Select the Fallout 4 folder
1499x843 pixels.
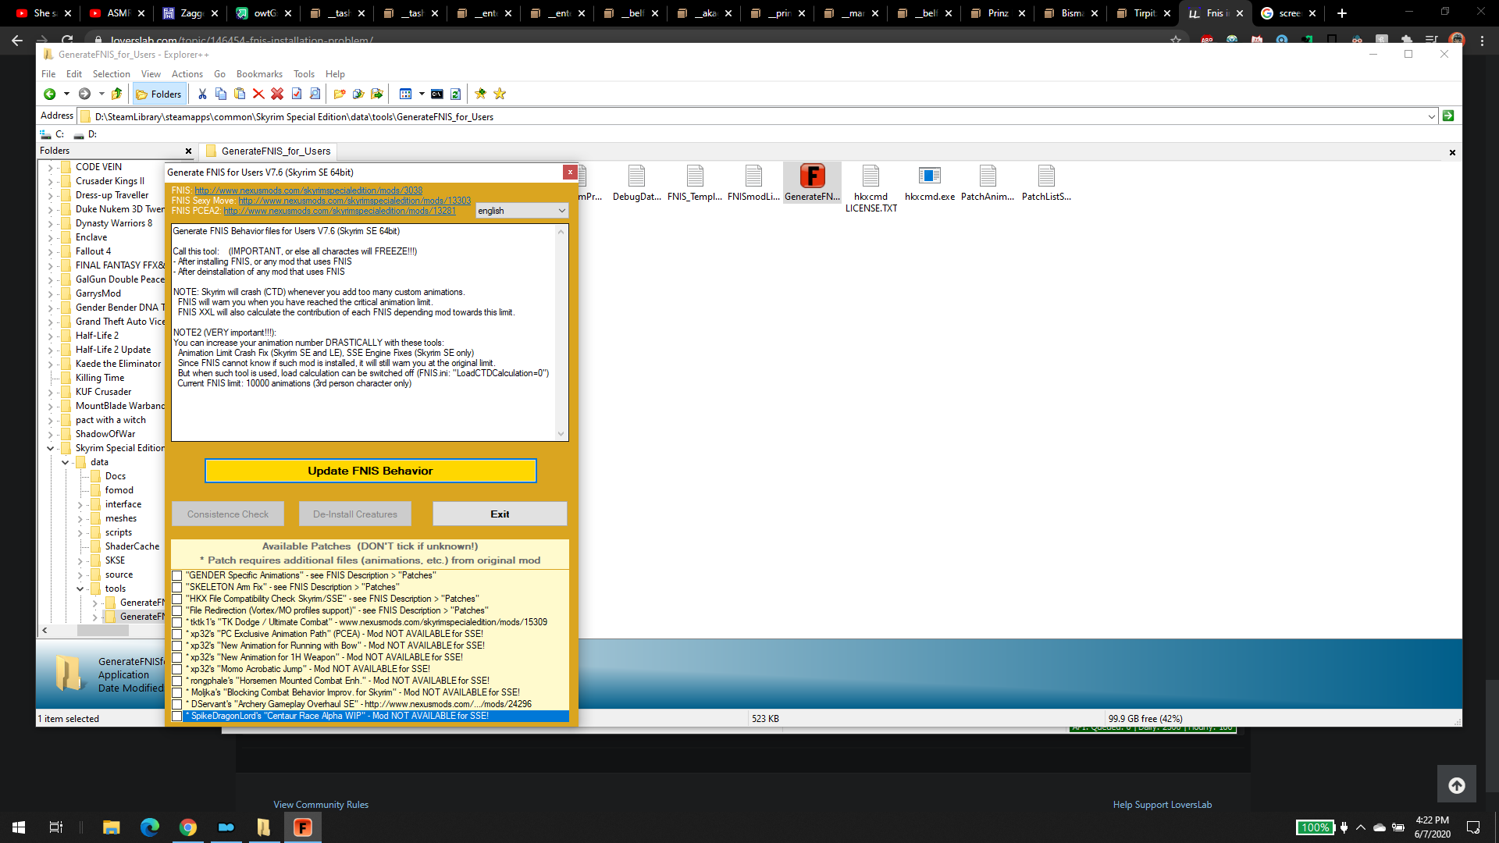93,251
